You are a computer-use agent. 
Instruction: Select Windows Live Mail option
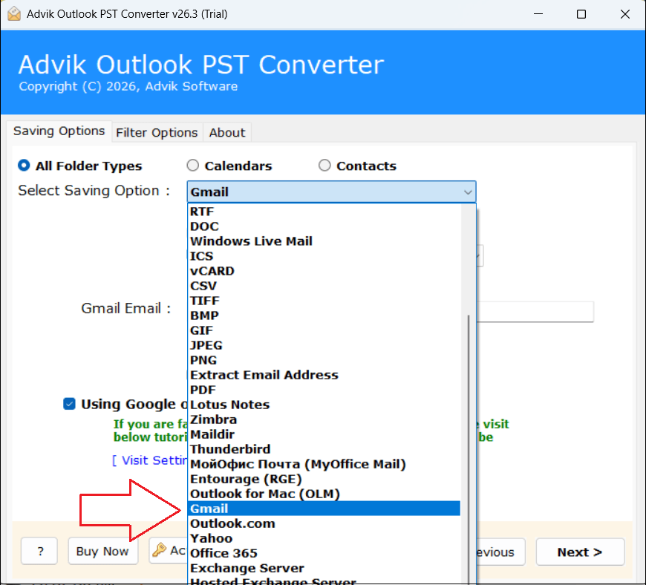point(324,241)
